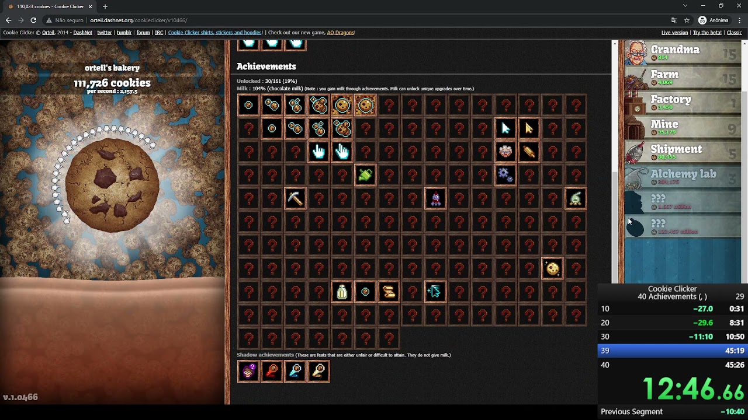Click the Shadow achievements label
Viewport: 748px width, 420px height.
[265, 355]
